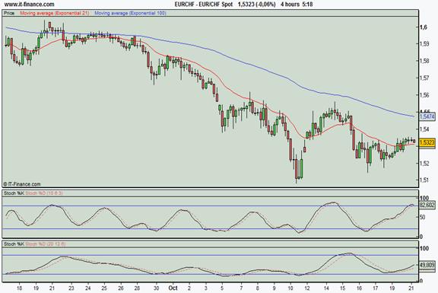Click the 49,809 stochastic value tag

coord(427,265)
